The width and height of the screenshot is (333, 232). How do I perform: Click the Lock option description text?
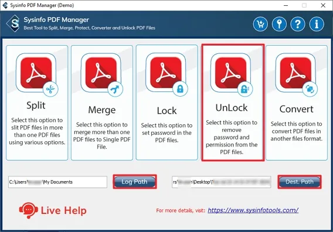click(167, 132)
